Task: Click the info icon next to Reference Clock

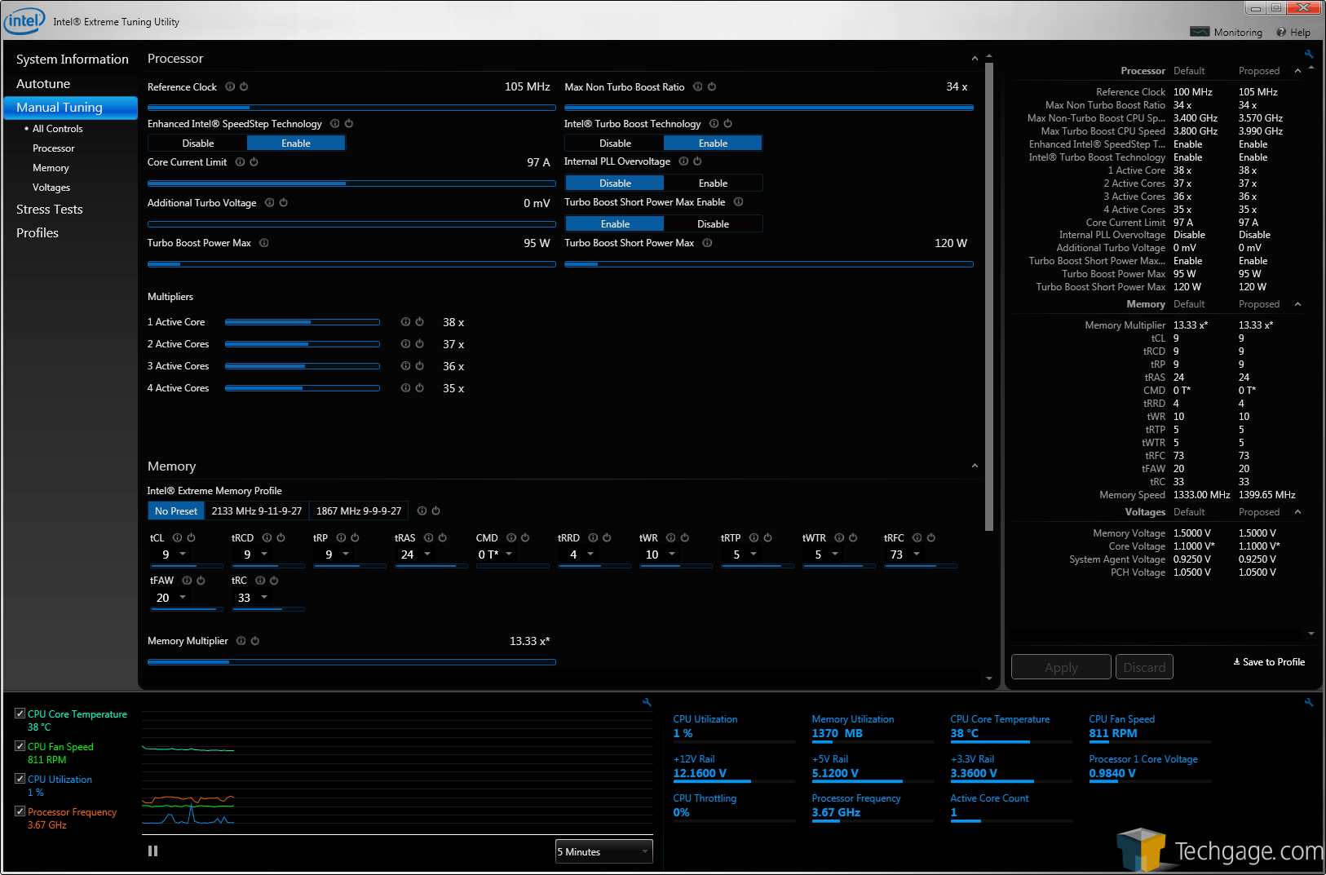Action: [x=230, y=86]
